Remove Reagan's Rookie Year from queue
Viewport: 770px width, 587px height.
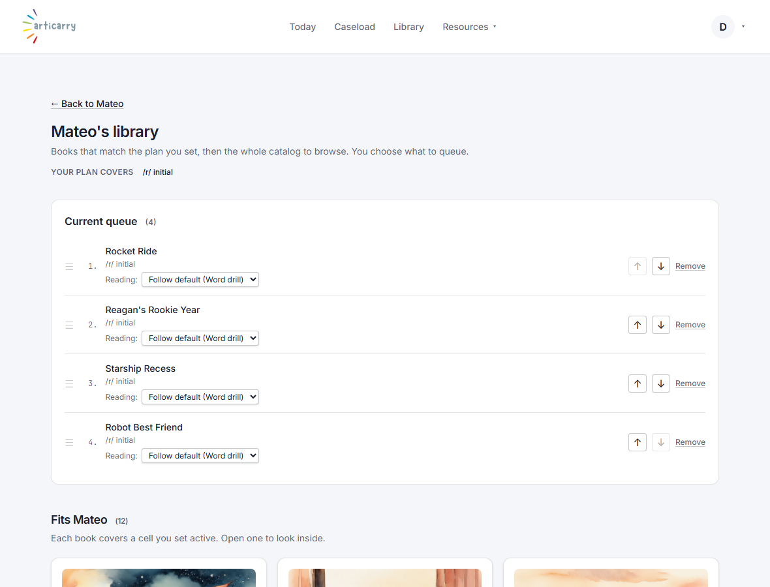click(690, 325)
